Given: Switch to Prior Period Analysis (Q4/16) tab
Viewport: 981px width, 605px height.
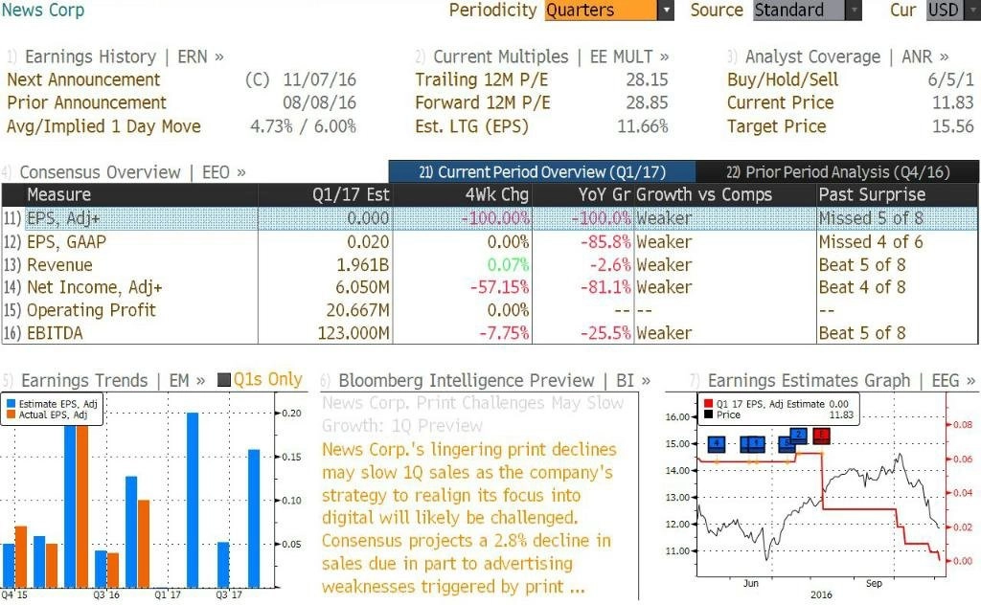Looking at the screenshot, I should pos(837,172).
